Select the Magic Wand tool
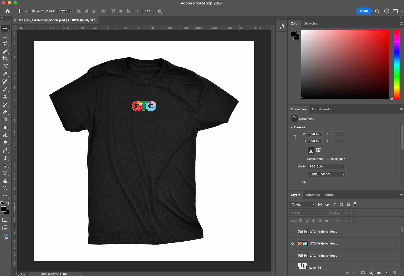This screenshot has height=276, width=404. click(5, 51)
